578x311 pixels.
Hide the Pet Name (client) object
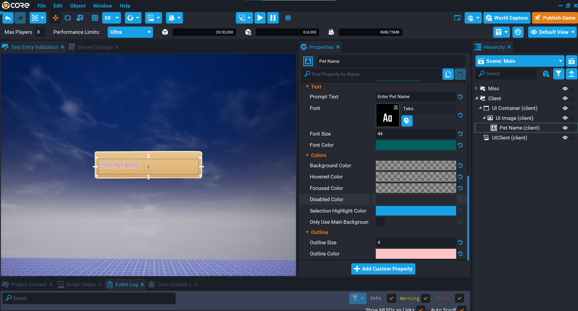click(565, 128)
